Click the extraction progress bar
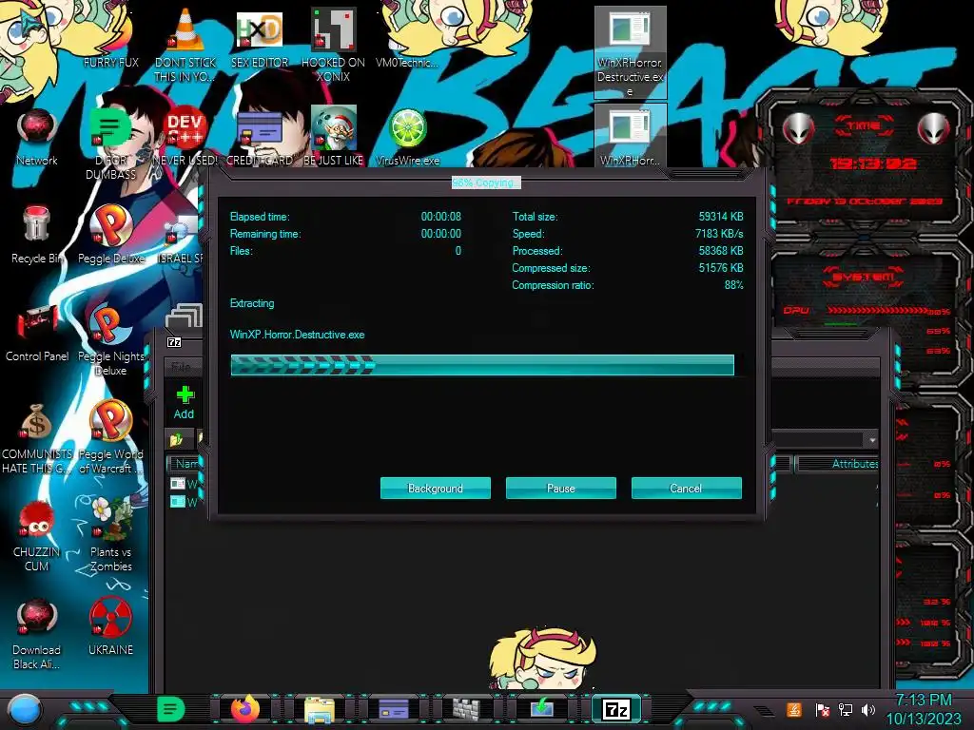The image size is (974, 730). (482, 365)
